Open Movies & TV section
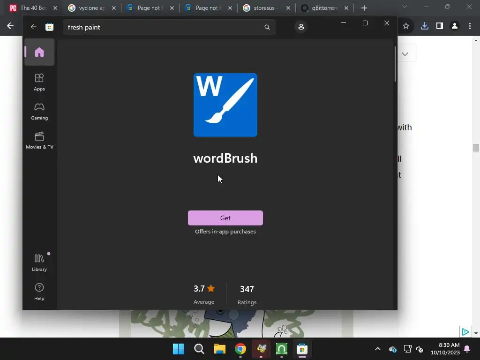Viewport: 480px width, 360px height. point(39,141)
